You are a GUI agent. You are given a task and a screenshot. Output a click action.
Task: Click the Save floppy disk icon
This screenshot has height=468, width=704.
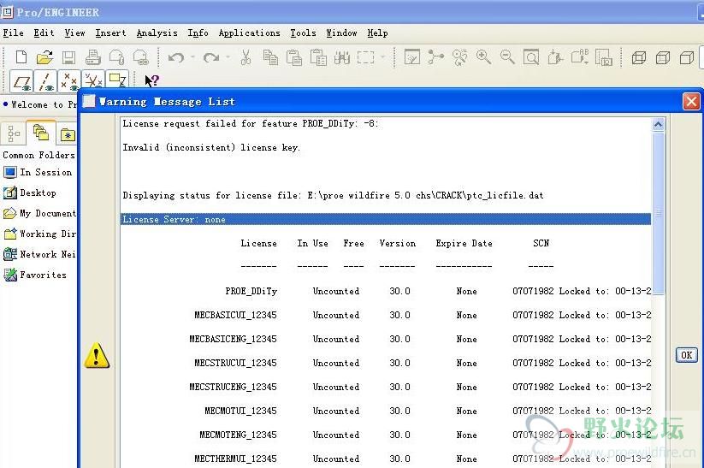[68, 57]
